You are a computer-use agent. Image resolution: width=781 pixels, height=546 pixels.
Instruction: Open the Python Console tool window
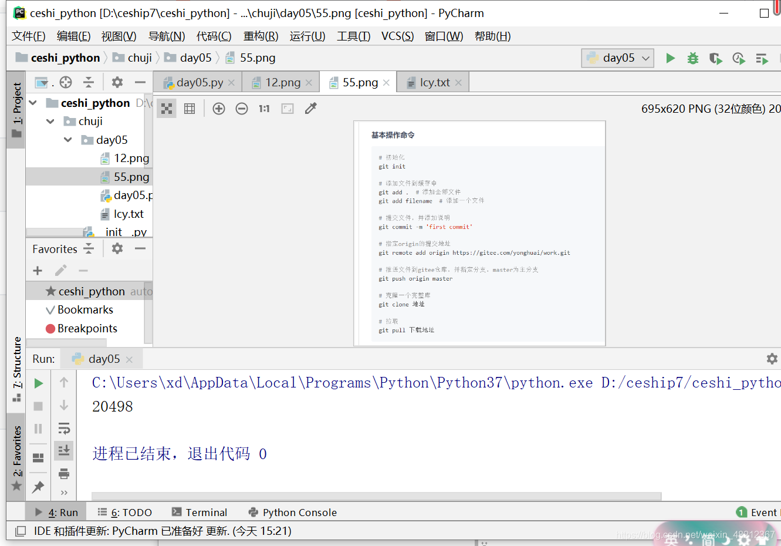(293, 513)
